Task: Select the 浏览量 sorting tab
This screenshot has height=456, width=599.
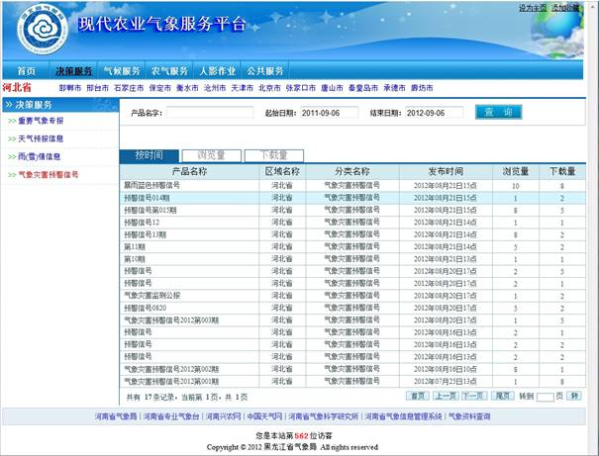Action: coord(211,155)
